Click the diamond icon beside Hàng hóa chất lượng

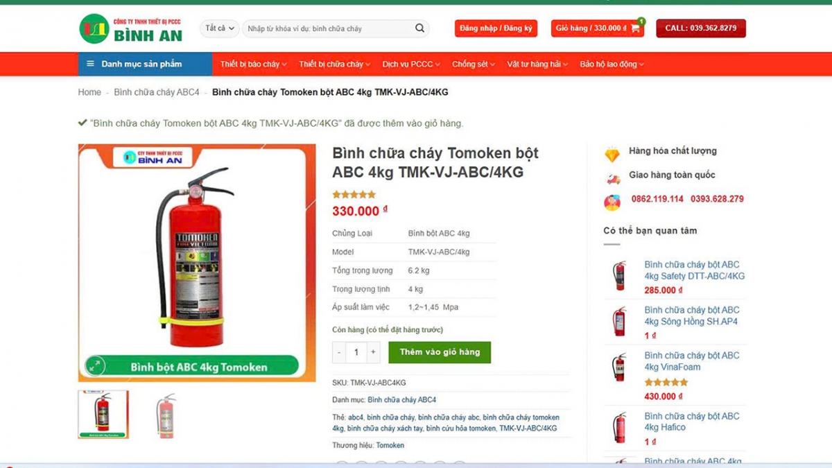[612, 154]
